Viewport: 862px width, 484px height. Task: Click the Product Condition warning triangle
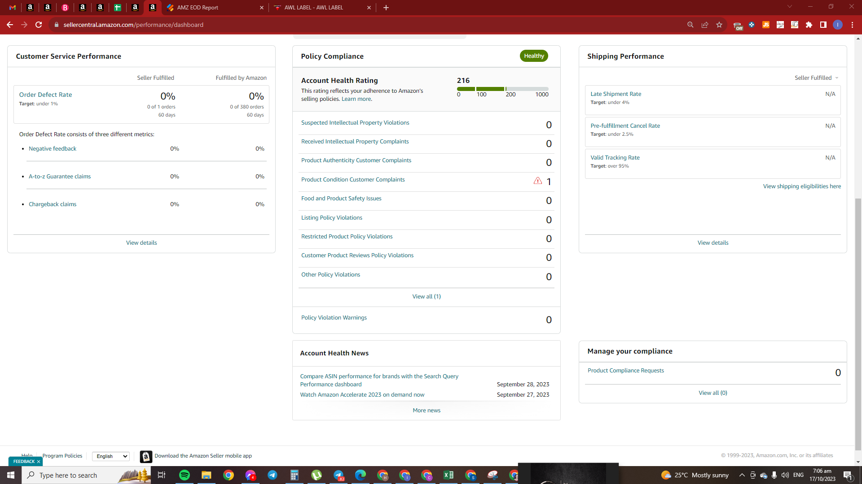pyautogui.click(x=538, y=181)
